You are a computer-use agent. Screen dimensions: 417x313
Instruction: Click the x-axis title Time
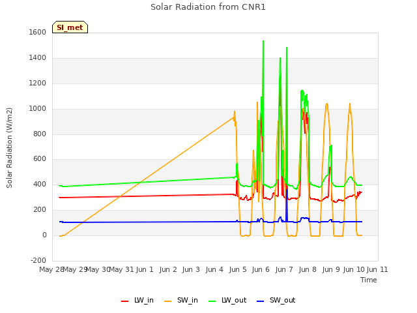tap(369, 280)
